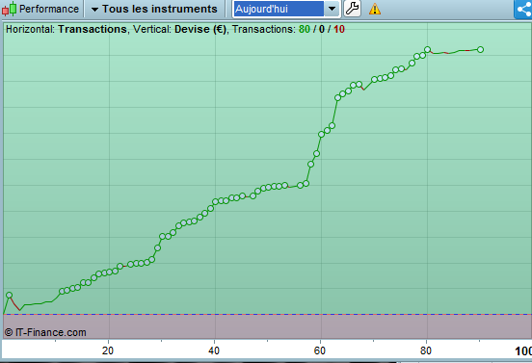
Task: Click the blue share icon
Action: 523,10
